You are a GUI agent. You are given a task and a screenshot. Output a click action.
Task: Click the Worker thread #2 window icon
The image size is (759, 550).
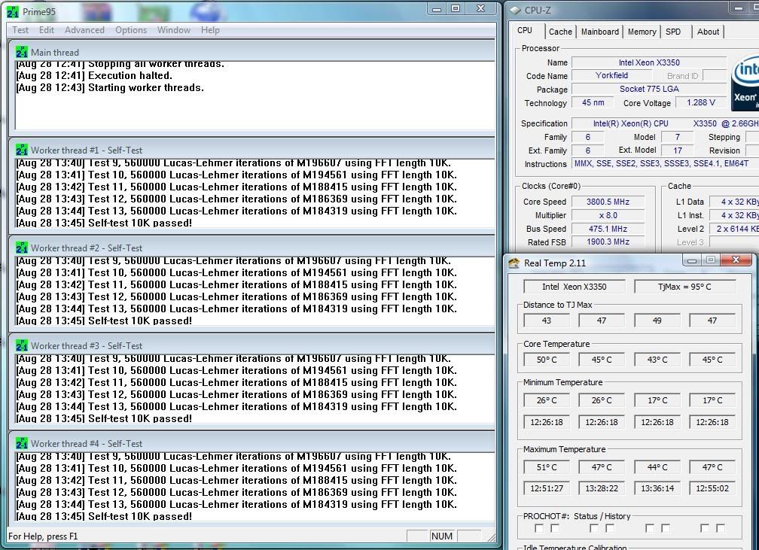[22, 248]
